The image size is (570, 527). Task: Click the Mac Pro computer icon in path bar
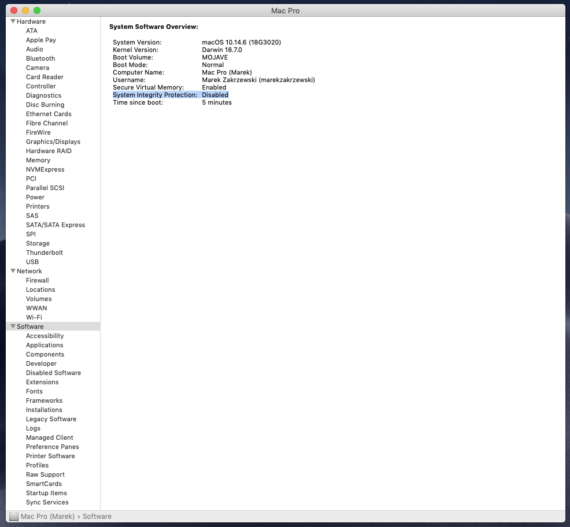(14, 517)
